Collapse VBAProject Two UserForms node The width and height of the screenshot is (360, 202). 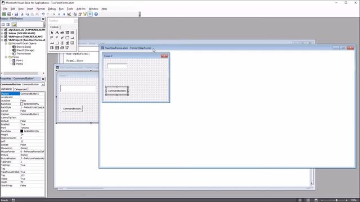coord(2,40)
